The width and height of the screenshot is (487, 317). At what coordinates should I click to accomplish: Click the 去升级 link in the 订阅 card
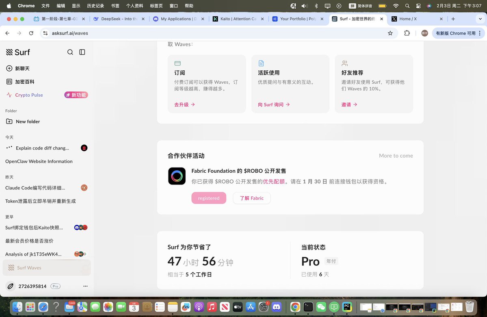tap(184, 105)
